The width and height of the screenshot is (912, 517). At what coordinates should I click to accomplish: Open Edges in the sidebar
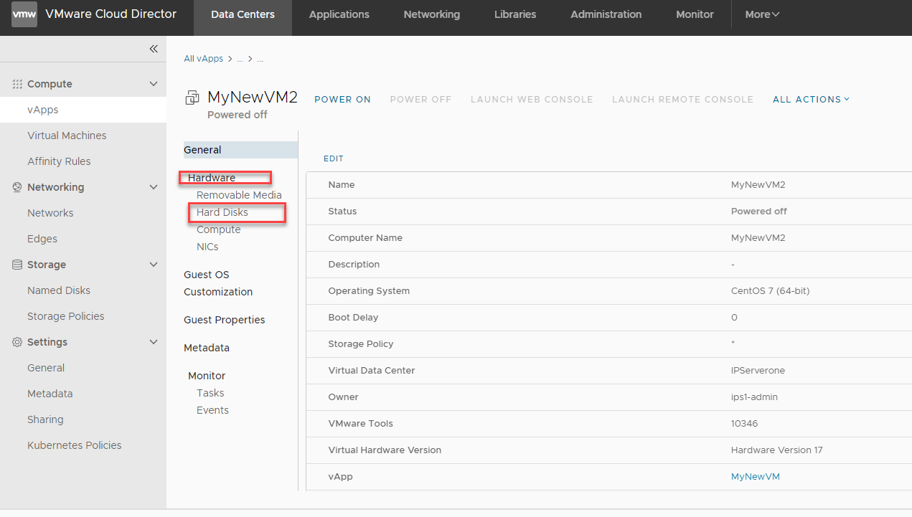pos(42,239)
